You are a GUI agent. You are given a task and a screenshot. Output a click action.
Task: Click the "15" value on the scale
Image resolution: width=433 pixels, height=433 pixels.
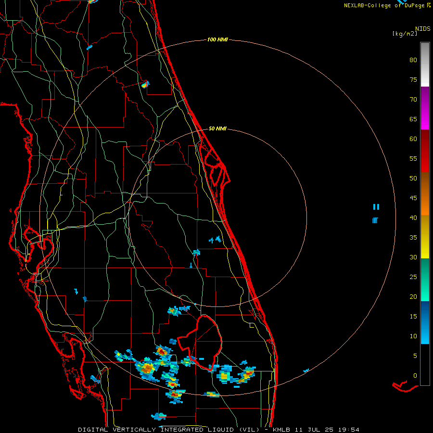pyautogui.click(x=413, y=317)
